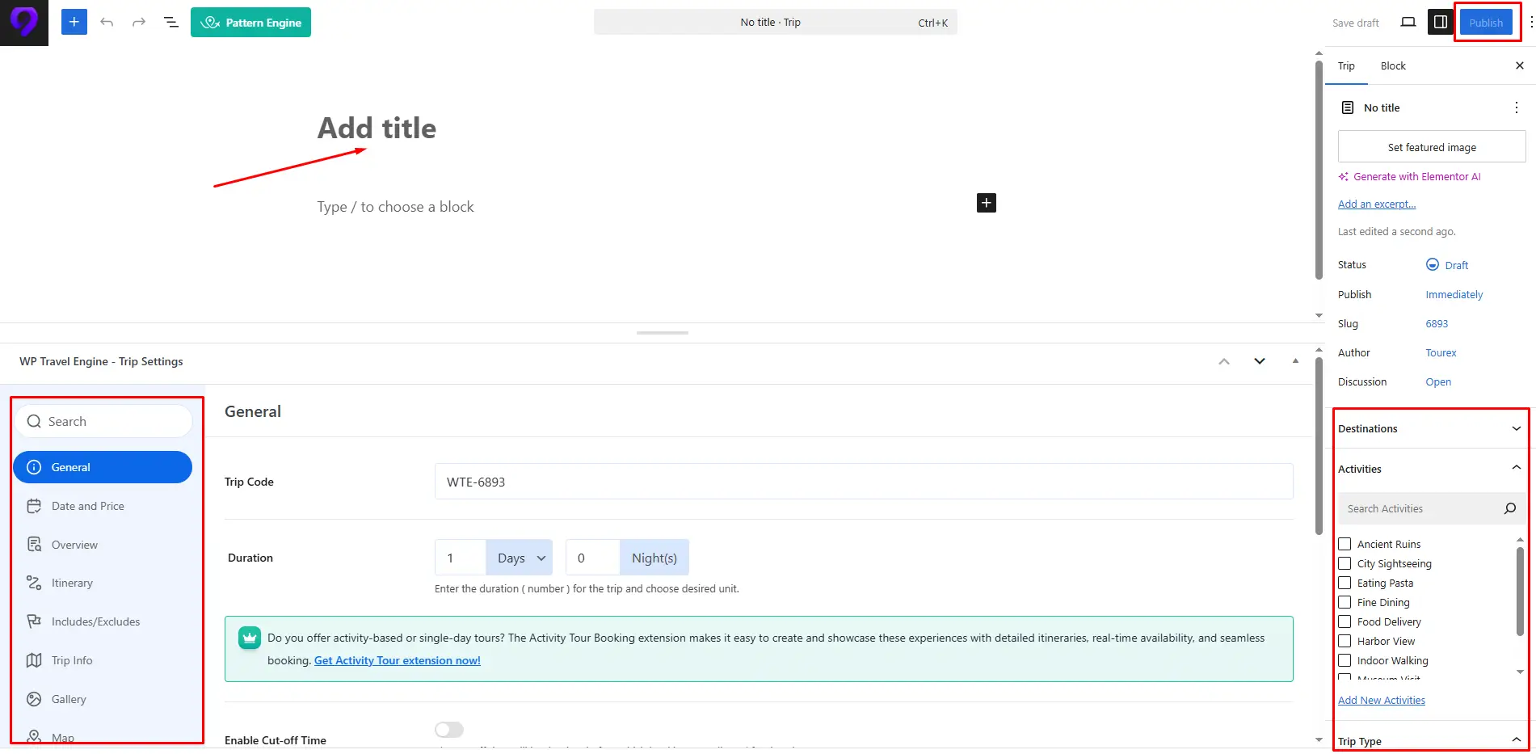Toggle the Enable Cut-off Time switch

[x=449, y=730]
